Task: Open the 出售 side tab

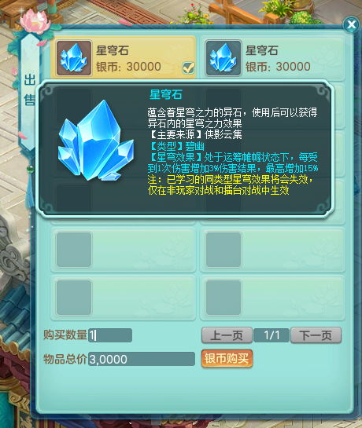Action: tap(30, 90)
